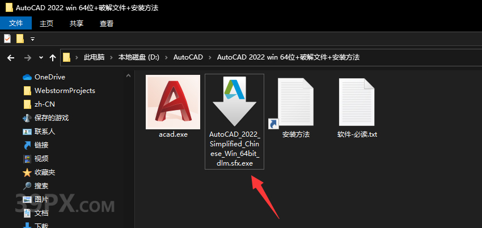Navigate to 此电脑 in the address bar
Image resolution: width=482 pixels, height=228 pixels.
coord(94,57)
